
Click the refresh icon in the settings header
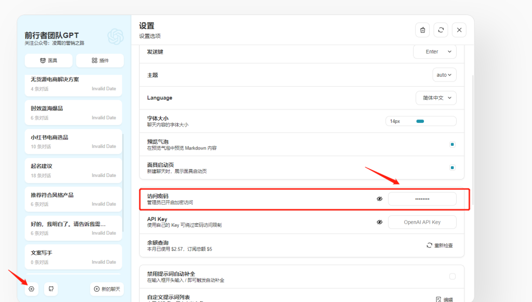pyautogui.click(x=441, y=30)
